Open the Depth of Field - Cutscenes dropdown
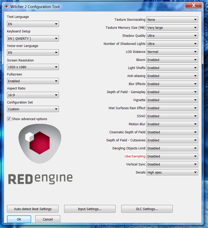The height and width of the screenshot is (228, 208). pos(172,140)
